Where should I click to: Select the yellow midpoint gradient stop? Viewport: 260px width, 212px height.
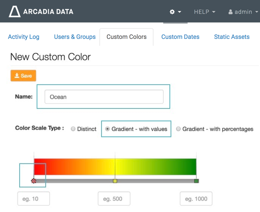click(x=115, y=181)
